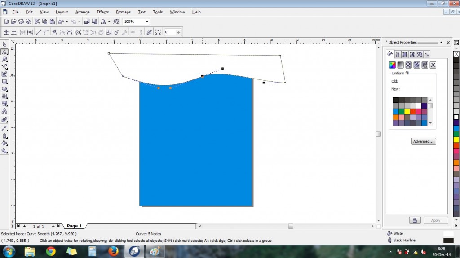Click the Import icon

tap(87, 22)
